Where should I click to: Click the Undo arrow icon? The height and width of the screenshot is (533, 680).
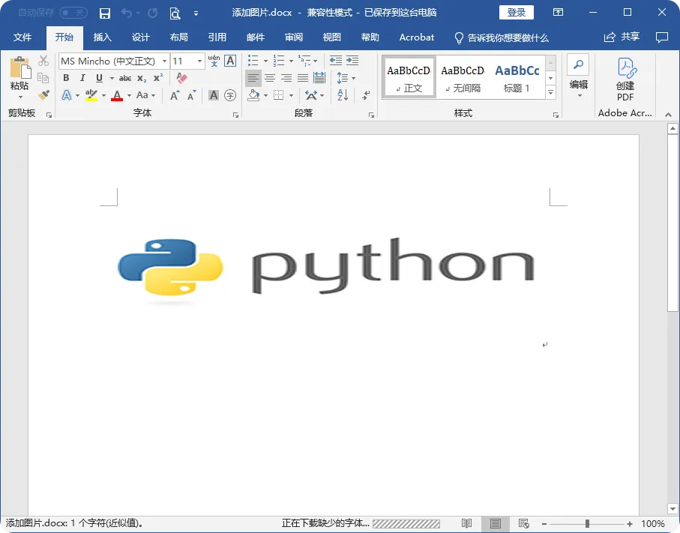(127, 13)
